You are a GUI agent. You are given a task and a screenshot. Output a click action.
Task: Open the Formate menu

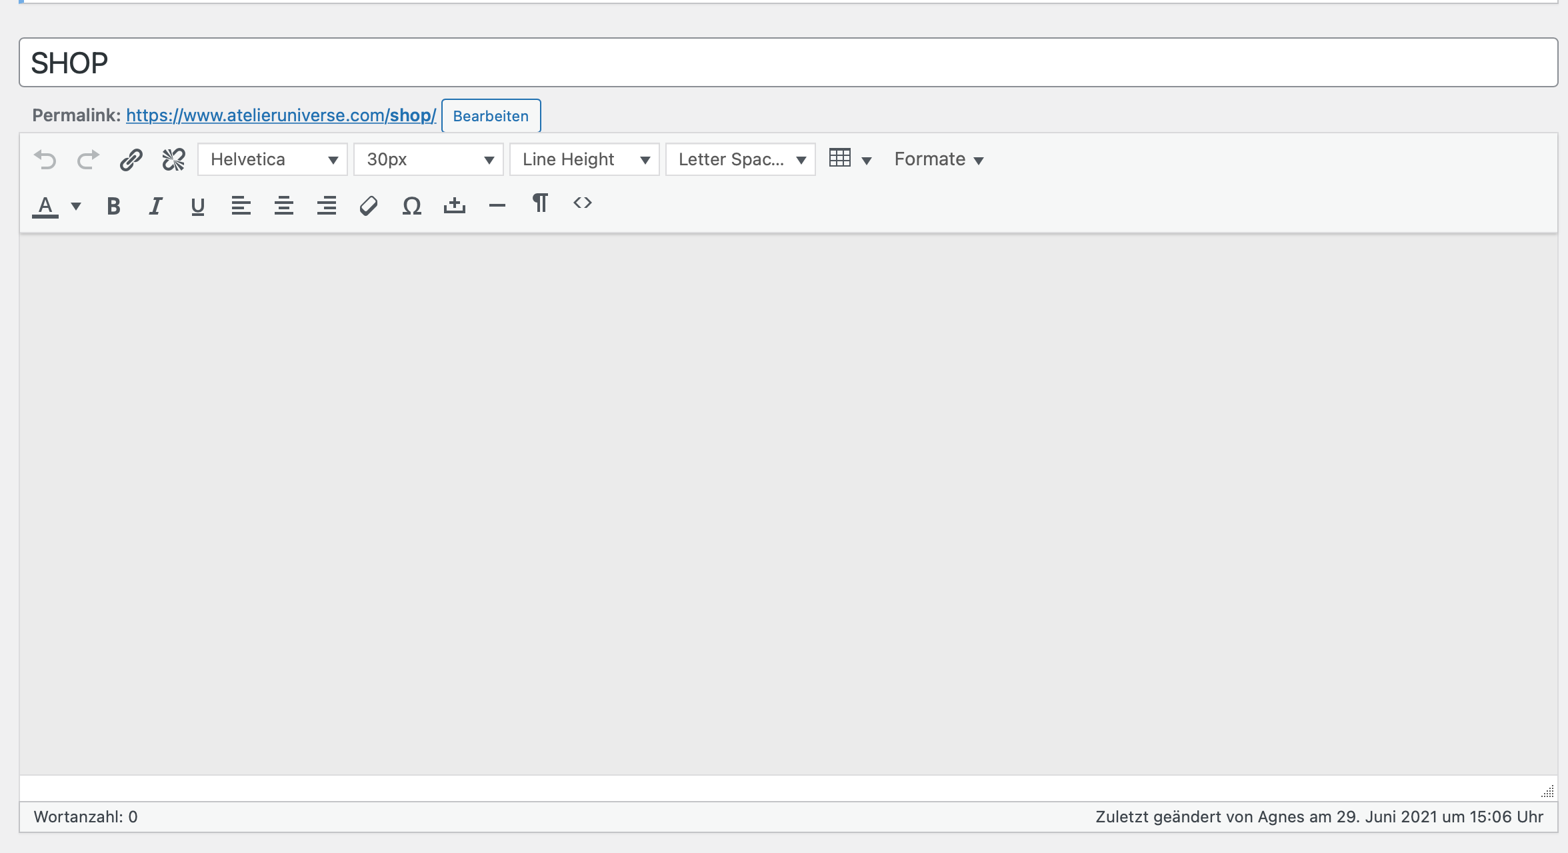(938, 160)
